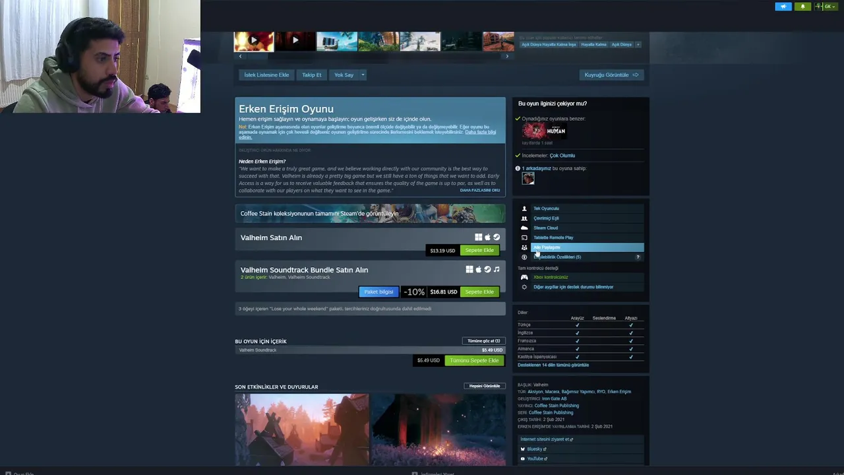Open the YouTube external link
This screenshot has width=844, height=475.
pyautogui.click(x=537, y=459)
